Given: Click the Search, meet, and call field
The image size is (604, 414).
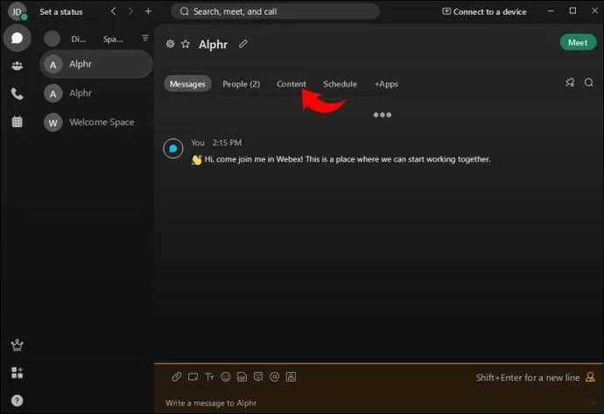Looking at the screenshot, I should (x=275, y=11).
